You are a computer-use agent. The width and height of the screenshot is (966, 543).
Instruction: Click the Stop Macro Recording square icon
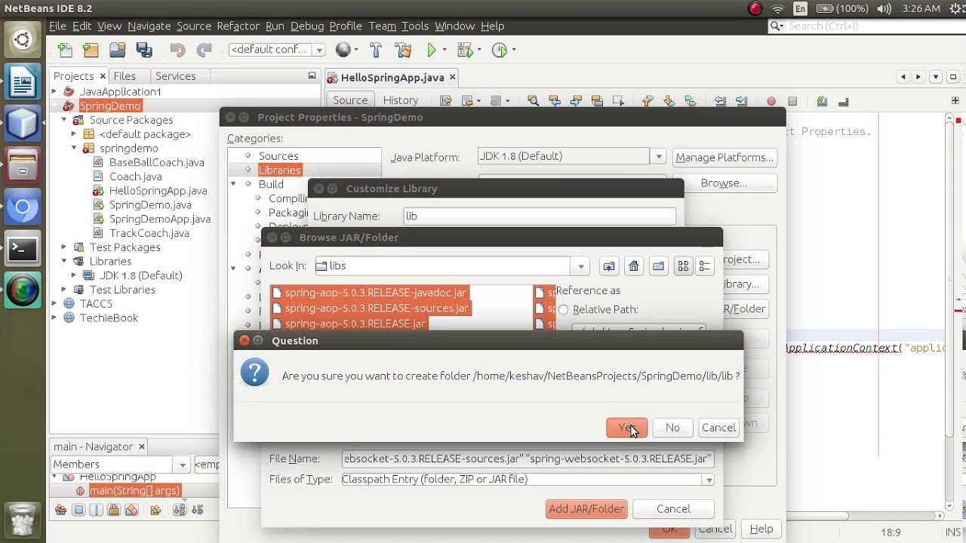click(792, 101)
